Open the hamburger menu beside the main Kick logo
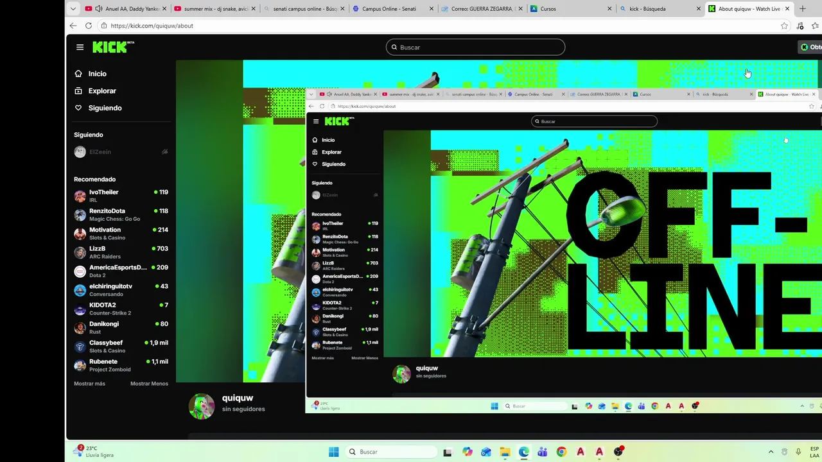Viewport: 822px width, 462px height. pyautogui.click(x=80, y=47)
